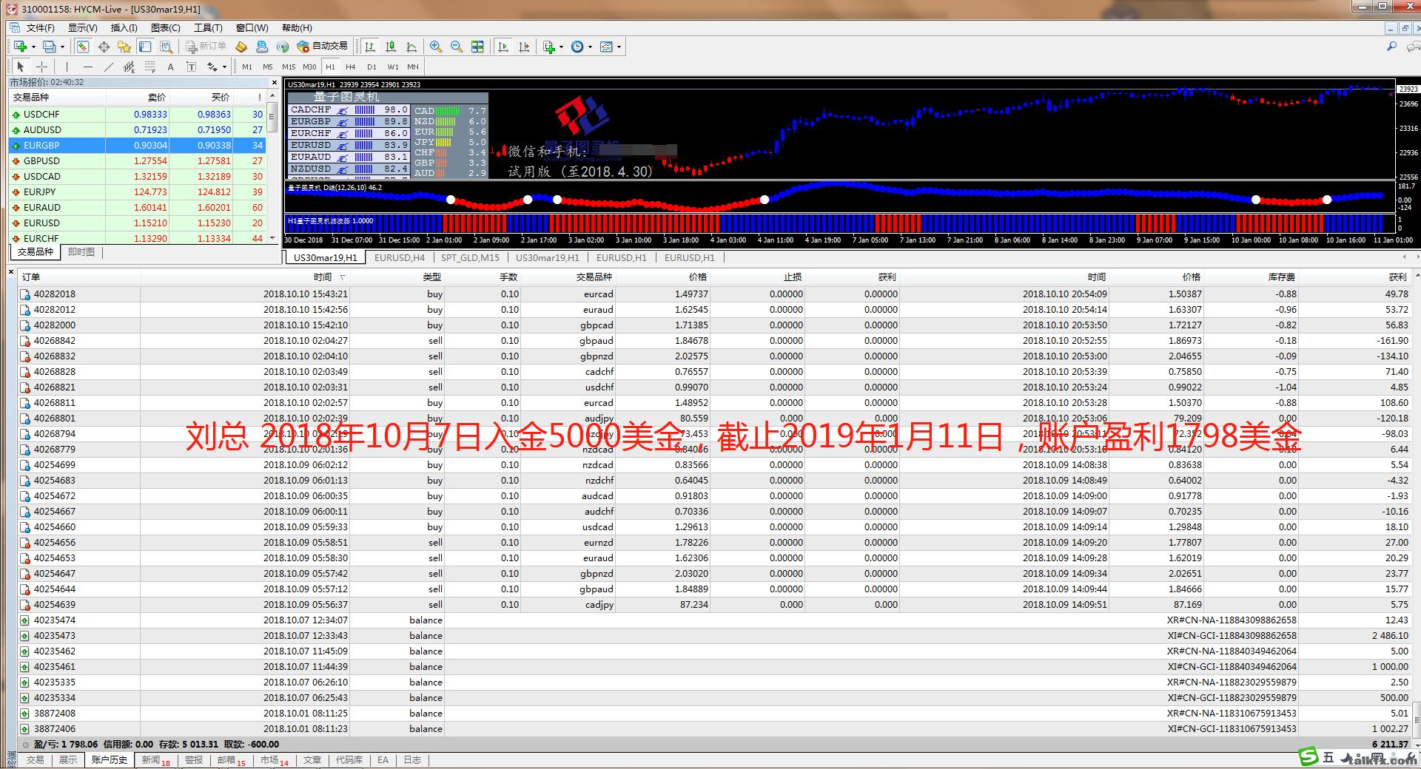Toggle the Terminal panel icon
Viewport: 1421px width, 769px height.
(145, 47)
